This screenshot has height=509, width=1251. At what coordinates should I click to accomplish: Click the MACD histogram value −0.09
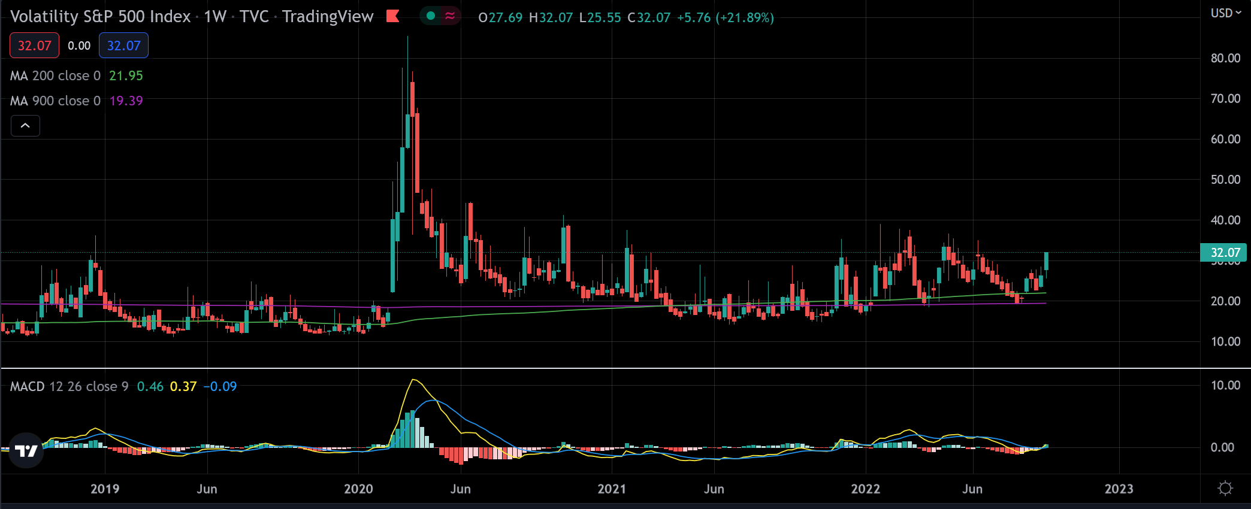220,387
